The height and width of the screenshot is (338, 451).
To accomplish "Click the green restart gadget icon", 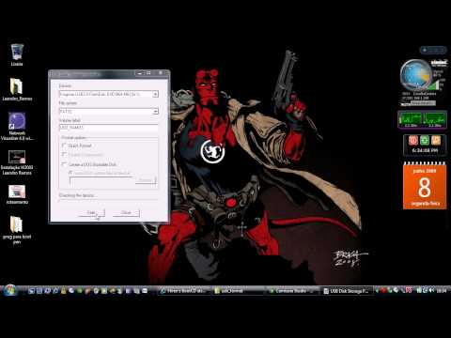I will pyautogui.click(x=425, y=141).
